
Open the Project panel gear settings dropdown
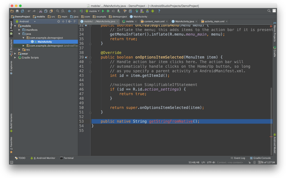click(x=70, y=21)
